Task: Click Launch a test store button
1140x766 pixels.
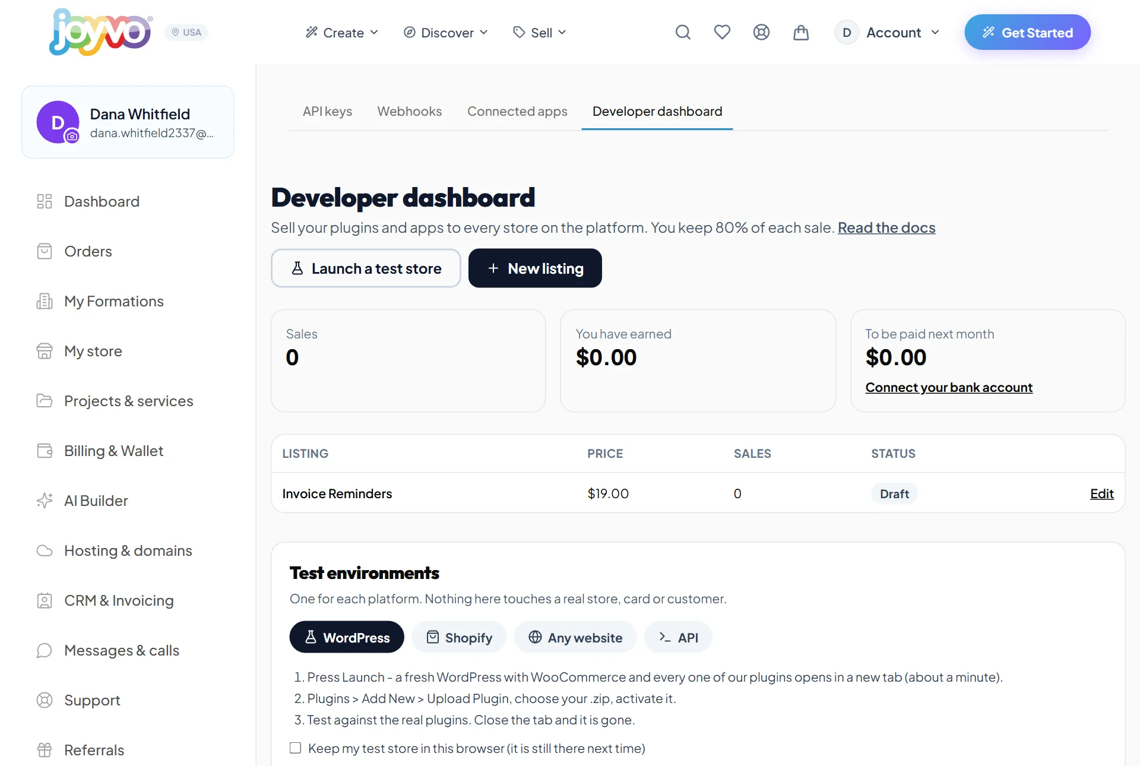Action: pyautogui.click(x=366, y=268)
